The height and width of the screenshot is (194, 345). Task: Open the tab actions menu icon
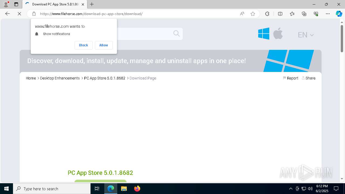point(16,4)
